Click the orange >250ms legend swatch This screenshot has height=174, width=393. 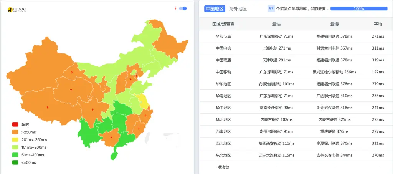(15, 132)
